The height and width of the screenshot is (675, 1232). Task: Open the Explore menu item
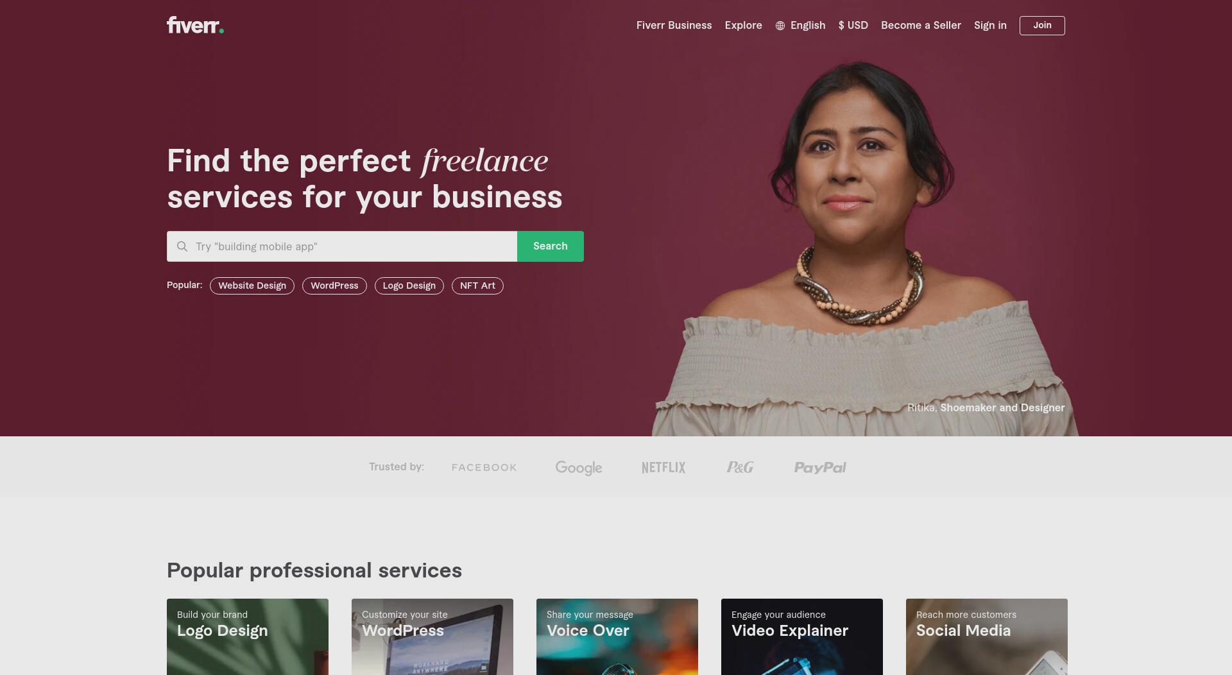coord(743,26)
